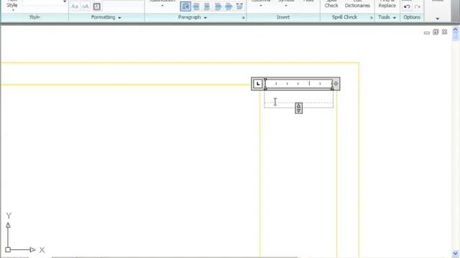Screen dimensions: 460x258
Task: Open the Columns dropdown
Action: point(260,3)
